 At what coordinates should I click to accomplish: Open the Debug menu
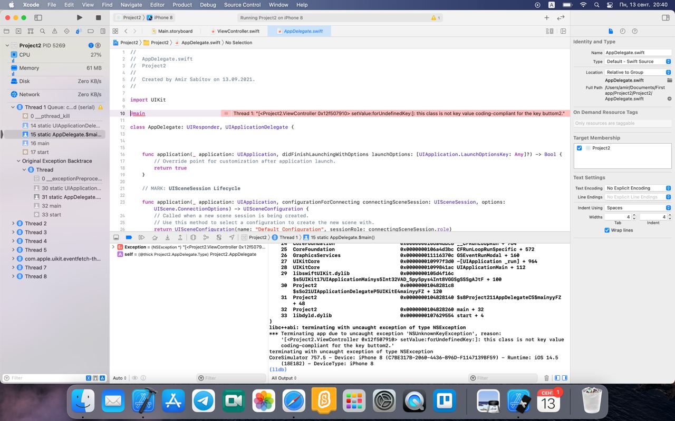(208, 5)
